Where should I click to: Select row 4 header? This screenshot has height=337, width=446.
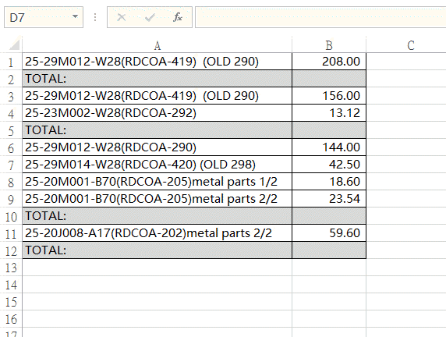click(11, 113)
